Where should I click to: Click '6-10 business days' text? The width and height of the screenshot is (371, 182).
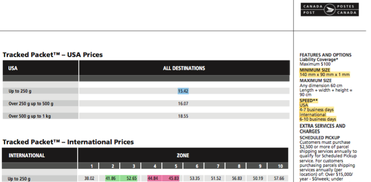coord(317,119)
